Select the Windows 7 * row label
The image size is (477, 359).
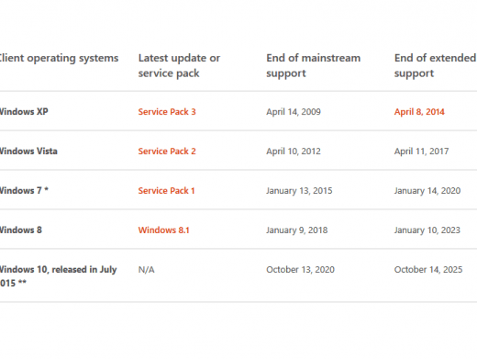pyautogui.click(x=24, y=191)
